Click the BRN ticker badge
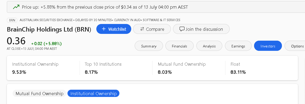 (12, 20)
